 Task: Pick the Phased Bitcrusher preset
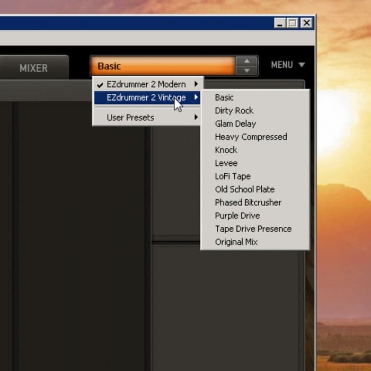[x=255, y=202]
